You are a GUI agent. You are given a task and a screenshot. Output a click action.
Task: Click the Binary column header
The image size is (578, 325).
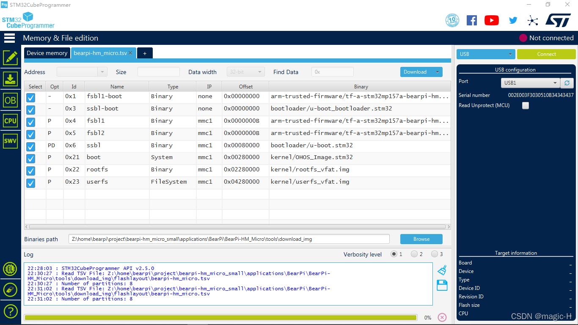[x=361, y=87]
